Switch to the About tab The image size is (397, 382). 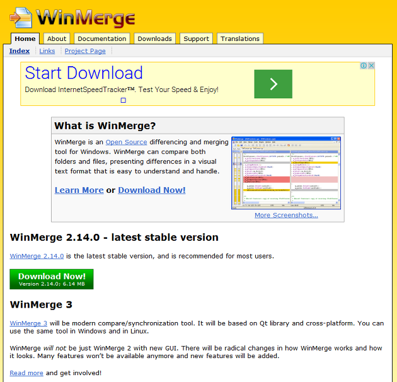tap(57, 38)
